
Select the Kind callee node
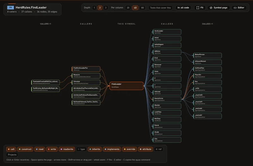167,59
